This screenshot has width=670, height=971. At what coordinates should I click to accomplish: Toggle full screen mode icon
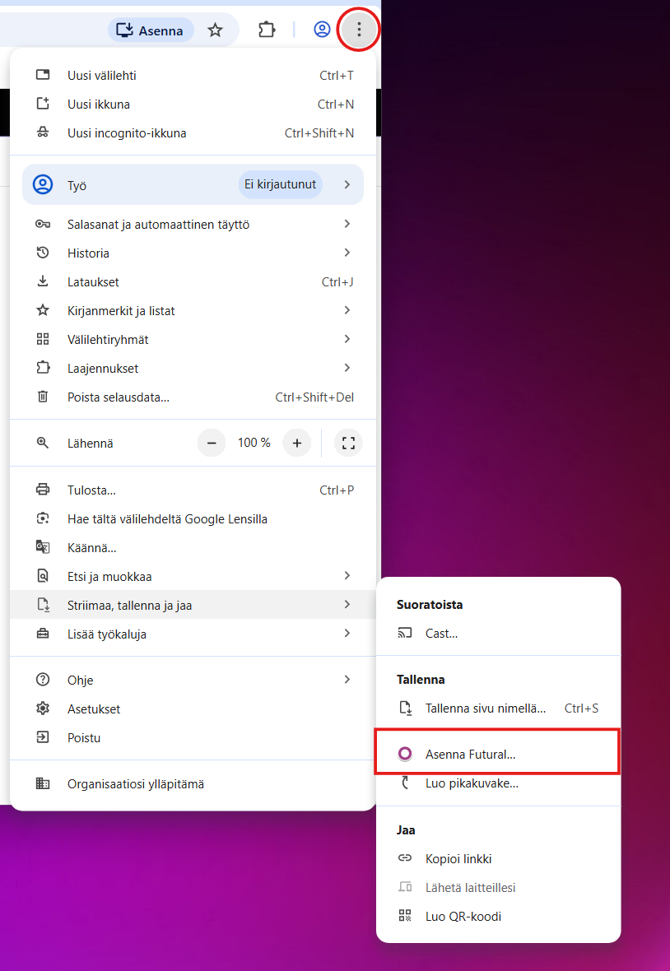click(348, 443)
